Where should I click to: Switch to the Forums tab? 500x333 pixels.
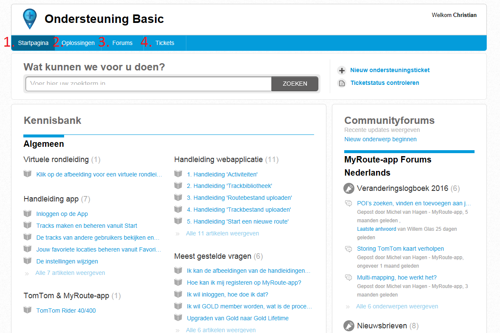pos(122,43)
